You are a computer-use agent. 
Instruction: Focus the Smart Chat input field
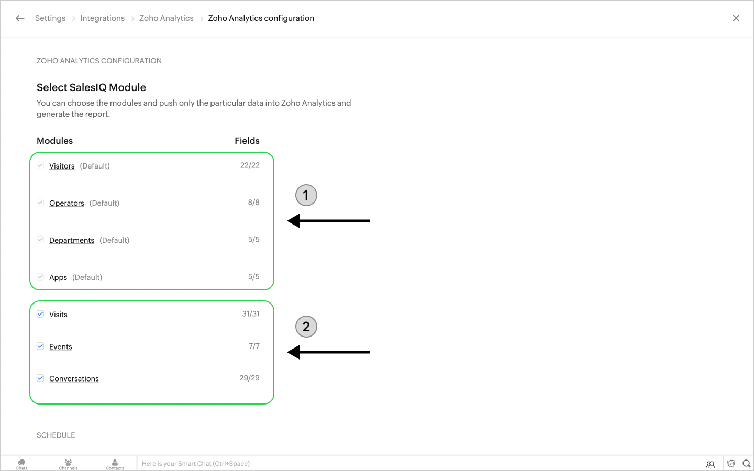(419, 464)
